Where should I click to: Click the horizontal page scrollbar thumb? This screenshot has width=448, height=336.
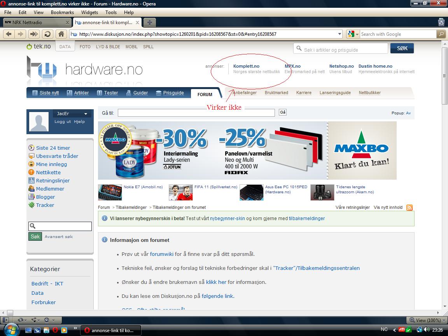pos(10,313)
